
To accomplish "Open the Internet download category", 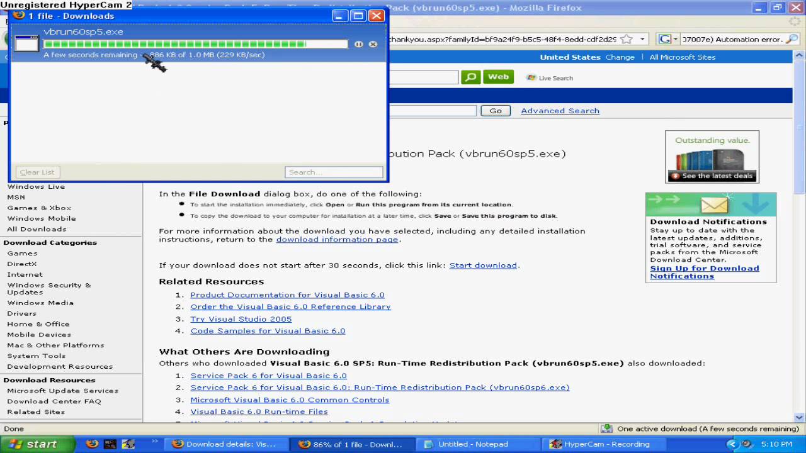I will pyautogui.click(x=25, y=274).
